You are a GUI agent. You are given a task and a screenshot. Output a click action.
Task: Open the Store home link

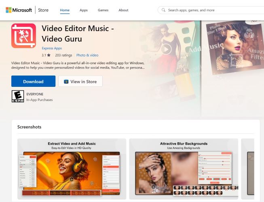43,10
